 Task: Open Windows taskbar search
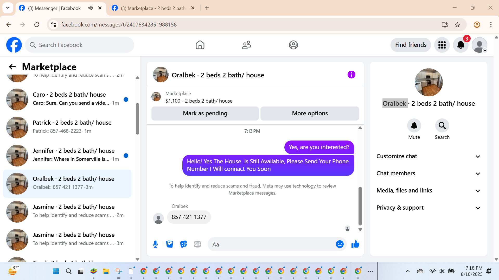tap(68, 271)
